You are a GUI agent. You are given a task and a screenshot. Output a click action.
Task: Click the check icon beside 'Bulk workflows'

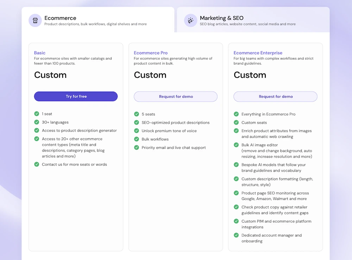137,139
